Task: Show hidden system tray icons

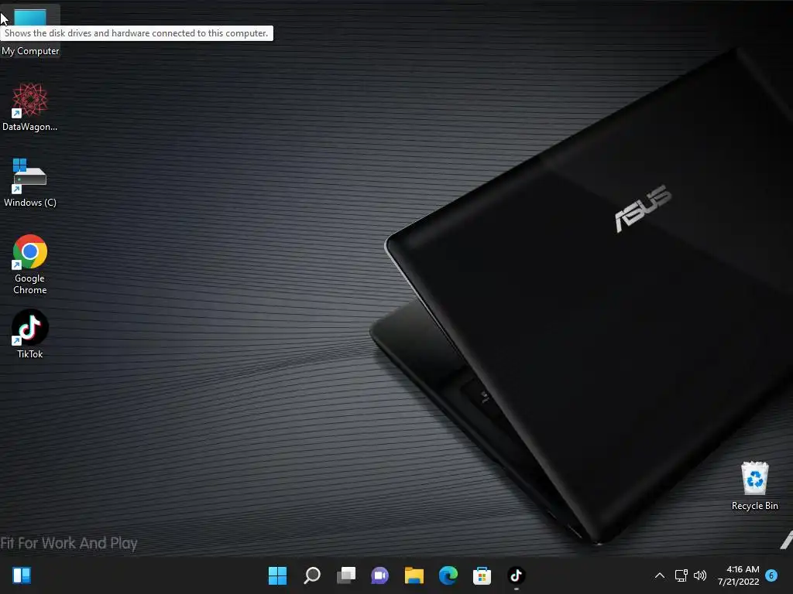Action: coord(660,575)
